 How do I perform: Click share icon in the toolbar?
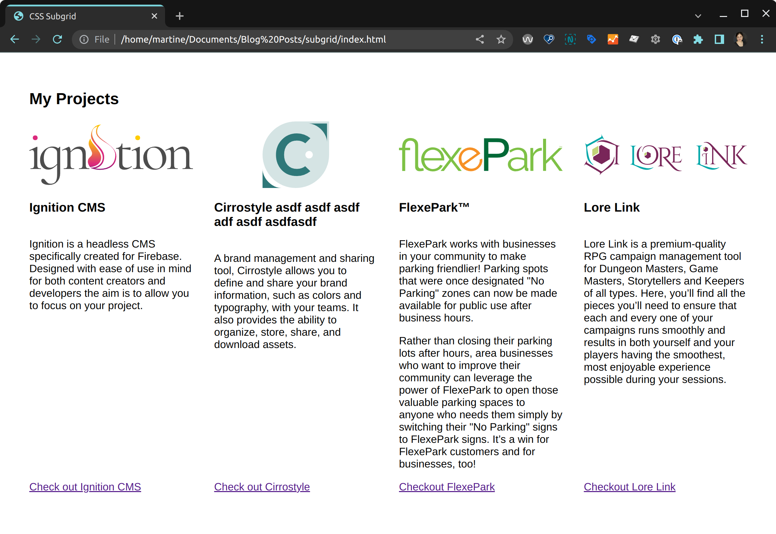point(481,40)
